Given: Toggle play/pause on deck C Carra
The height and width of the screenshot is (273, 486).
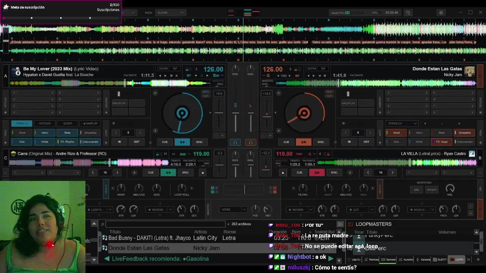Looking at the screenshot, I should (168, 173).
